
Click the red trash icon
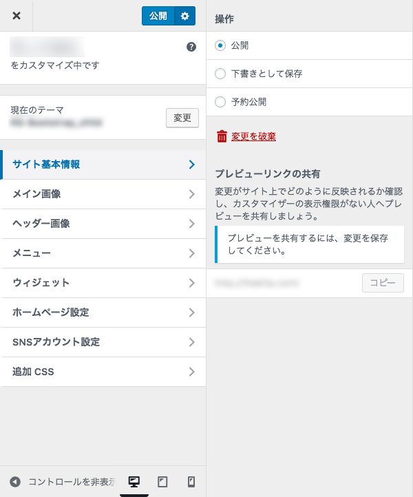(222, 136)
